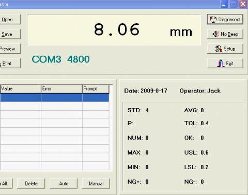Click the Setup tools icon
Viewport: 248px width, 195px height.
click(x=219, y=49)
